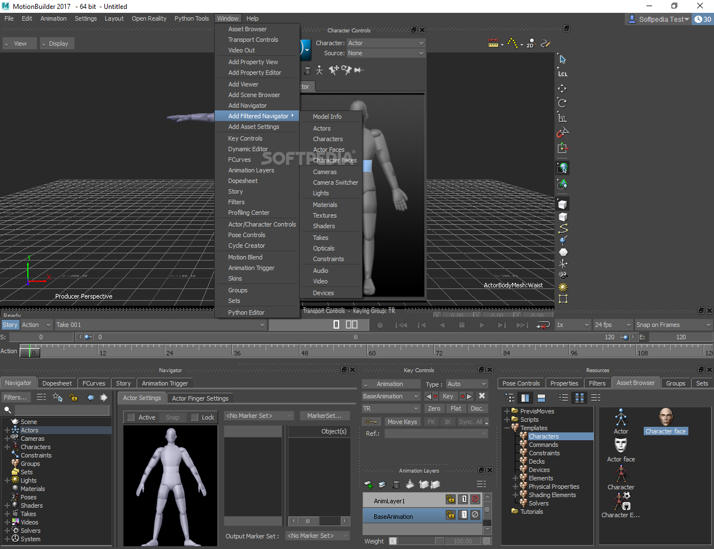Click the sketch pencil icon in viewer header
714x549 pixels.
546,43
